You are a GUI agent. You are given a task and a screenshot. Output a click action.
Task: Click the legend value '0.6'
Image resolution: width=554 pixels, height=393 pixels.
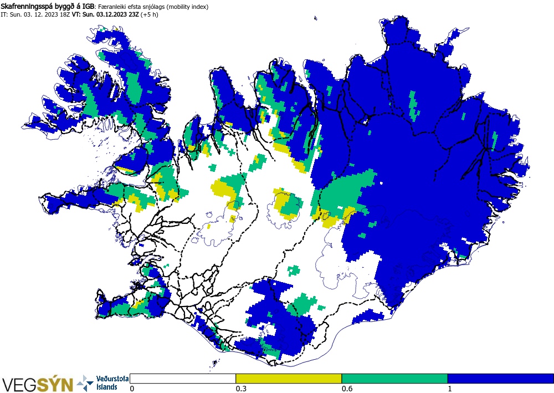point(347,389)
